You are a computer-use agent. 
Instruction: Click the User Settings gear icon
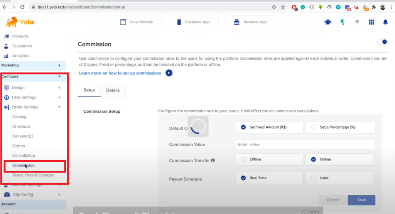click(7, 97)
